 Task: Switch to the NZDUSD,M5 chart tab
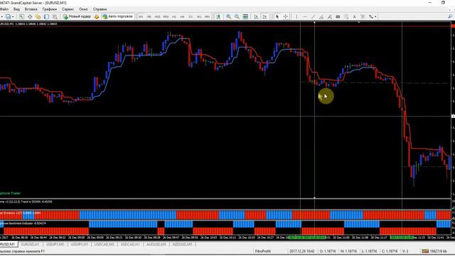coord(182,245)
